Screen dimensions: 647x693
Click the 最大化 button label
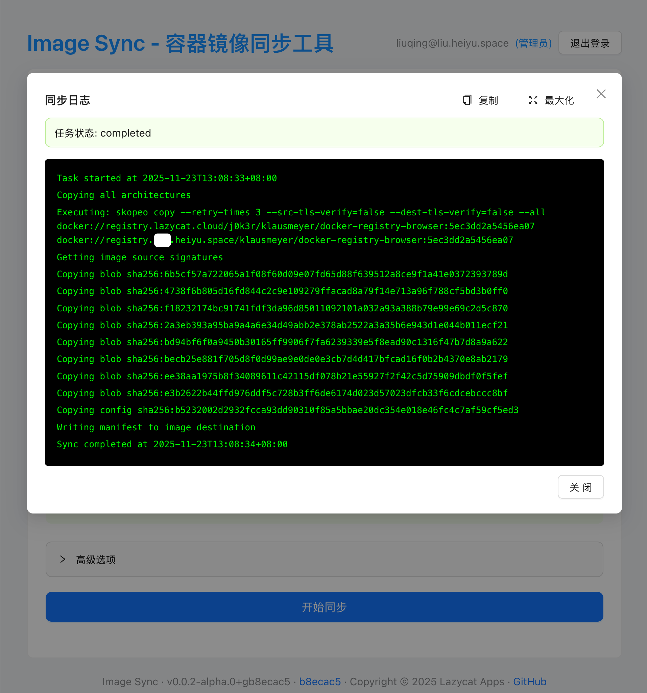pyautogui.click(x=559, y=100)
